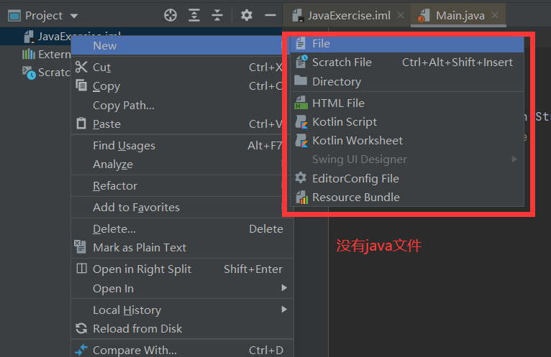Image resolution: width=551 pixels, height=357 pixels.
Task: Open the New submenu entry
Action: click(181, 46)
